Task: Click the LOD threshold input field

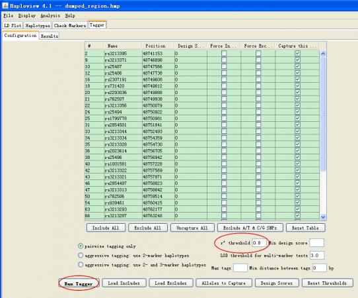Action: coord(317,255)
